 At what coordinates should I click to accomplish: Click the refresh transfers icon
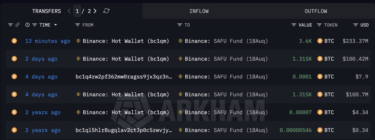pyautogui.click(x=106, y=11)
